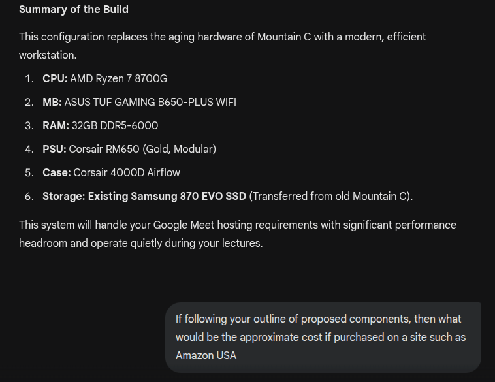The width and height of the screenshot is (495, 382).
Task: Click the "32GB DDR5-6000" text
Action: point(115,125)
